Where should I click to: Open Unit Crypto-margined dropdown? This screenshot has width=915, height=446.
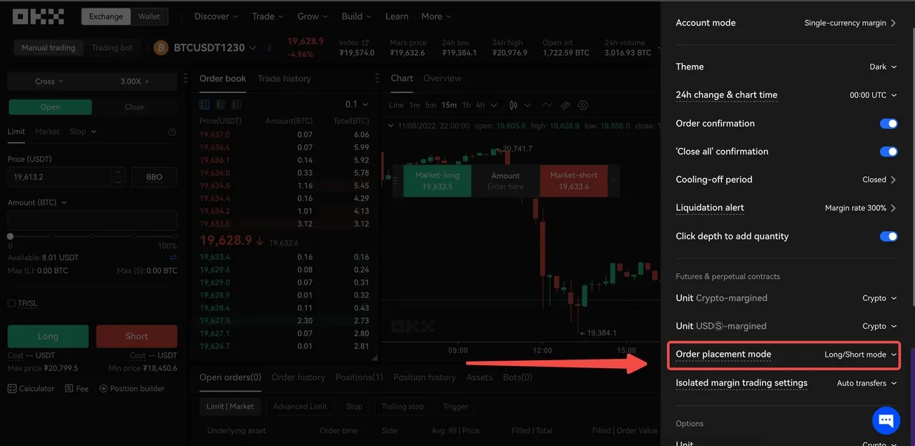(879, 298)
